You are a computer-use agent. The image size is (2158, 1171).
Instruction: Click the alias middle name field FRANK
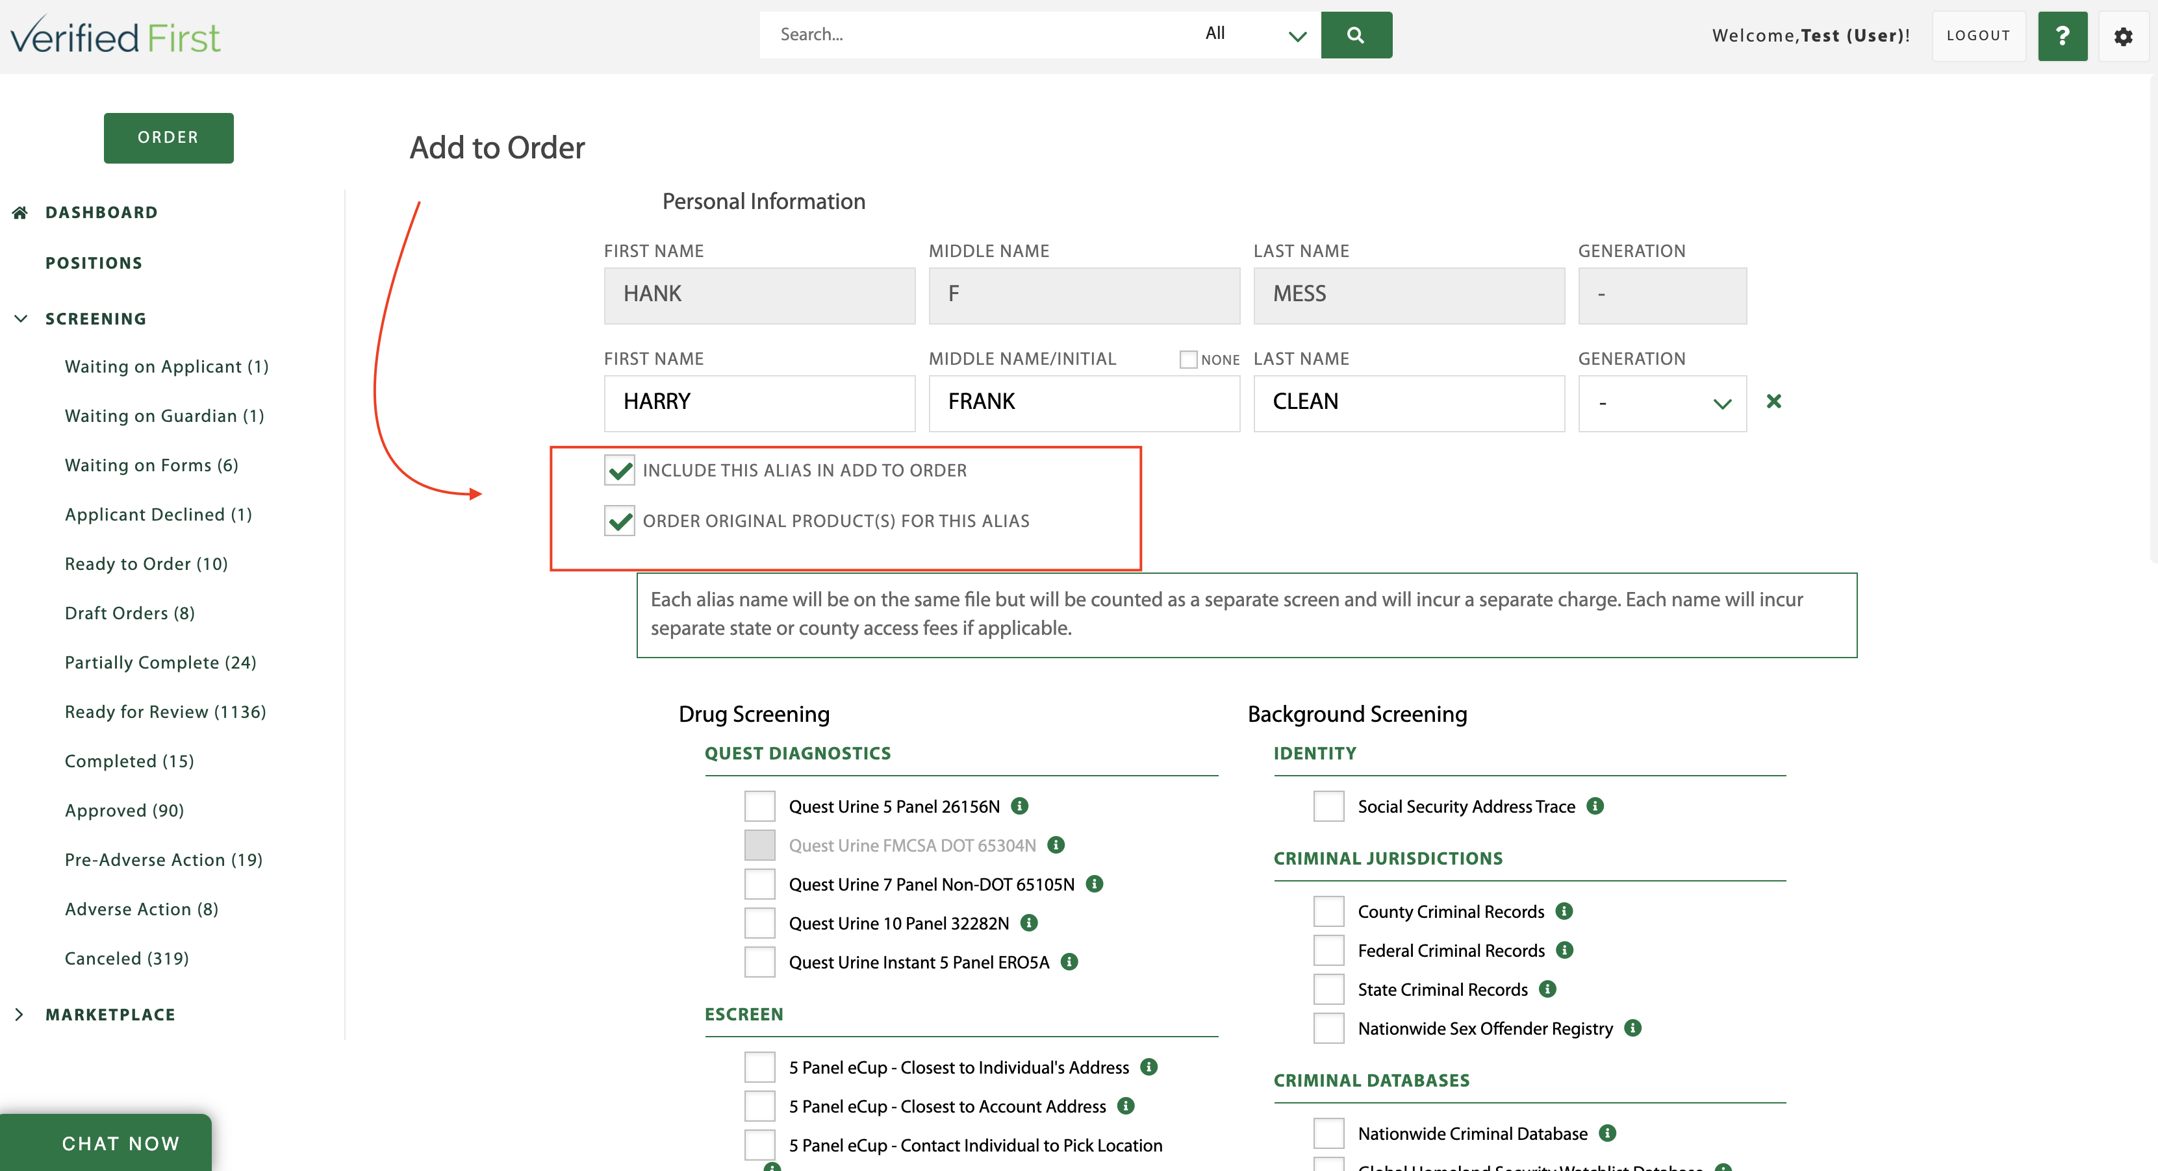coord(1084,404)
